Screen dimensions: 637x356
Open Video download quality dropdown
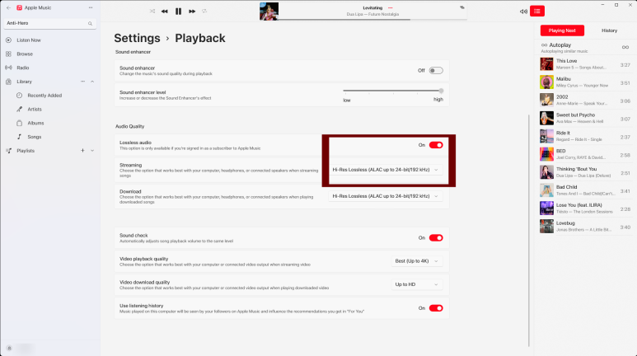pyautogui.click(x=417, y=284)
